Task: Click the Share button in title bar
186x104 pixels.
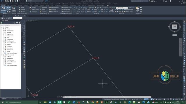Action: click(47, 1)
